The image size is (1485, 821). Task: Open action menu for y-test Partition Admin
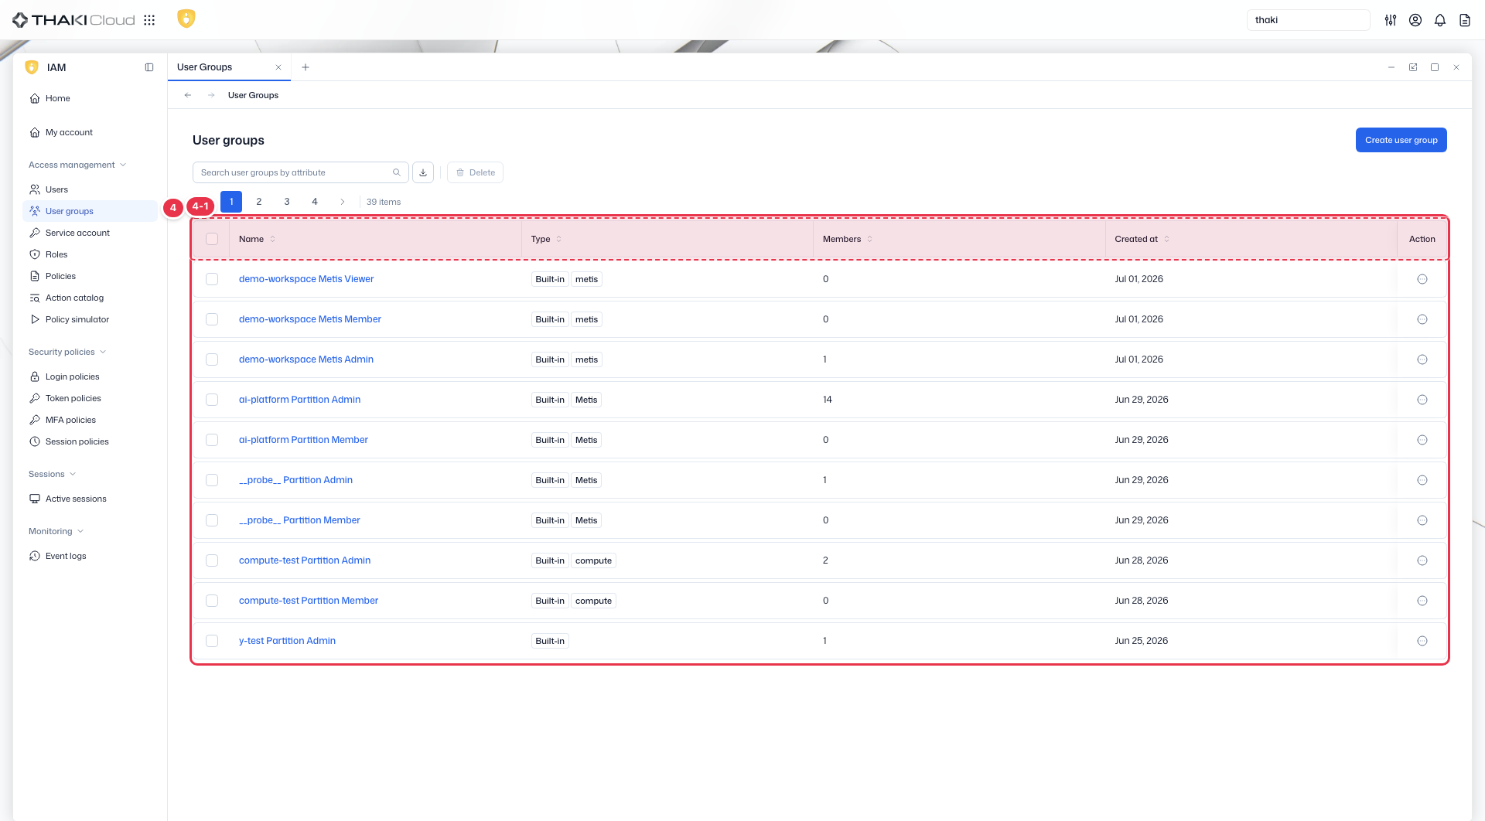[1422, 641]
